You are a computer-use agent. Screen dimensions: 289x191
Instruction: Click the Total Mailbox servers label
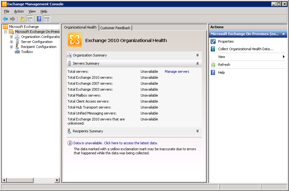click(x=84, y=95)
